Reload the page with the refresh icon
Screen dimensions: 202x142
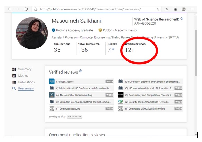click(x=26, y=9)
